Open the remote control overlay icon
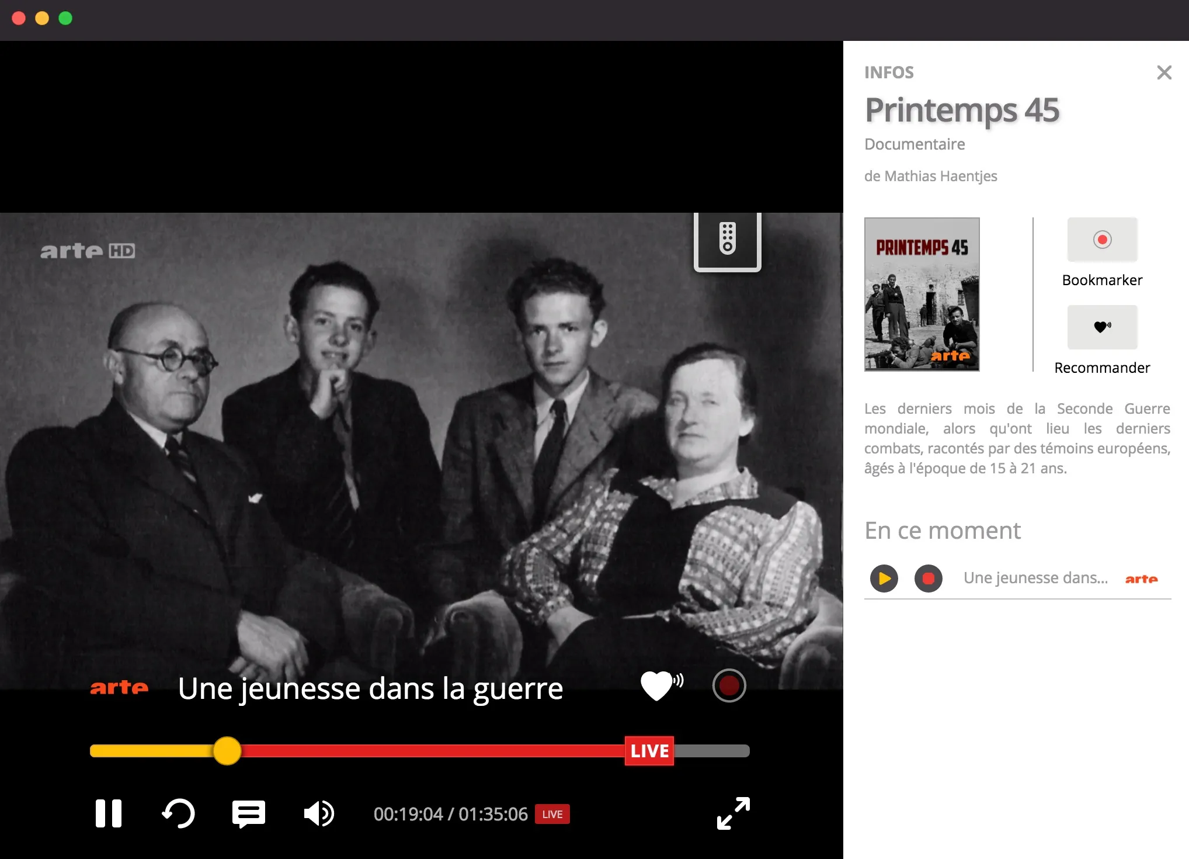The image size is (1189, 859). pyautogui.click(x=727, y=241)
